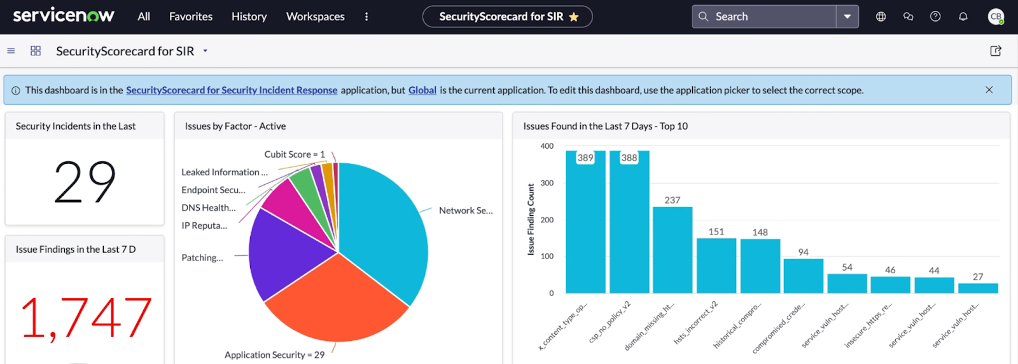Click the IP Reputa... pie label
The width and height of the screenshot is (1018, 364).
tap(204, 225)
